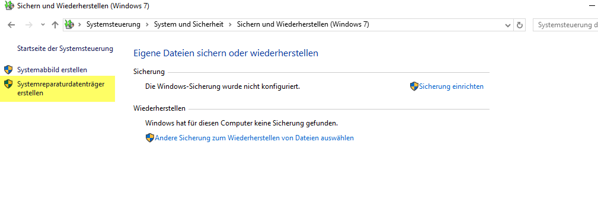
Task: Click the backup icon in the window title bar
Action: pyautogui.click(x=9, y=6)
